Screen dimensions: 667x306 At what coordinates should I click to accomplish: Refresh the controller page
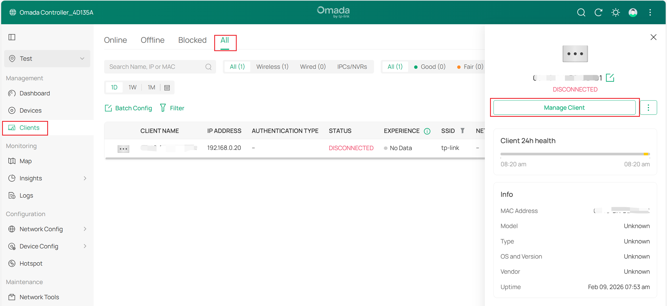(x=598, y=12)
